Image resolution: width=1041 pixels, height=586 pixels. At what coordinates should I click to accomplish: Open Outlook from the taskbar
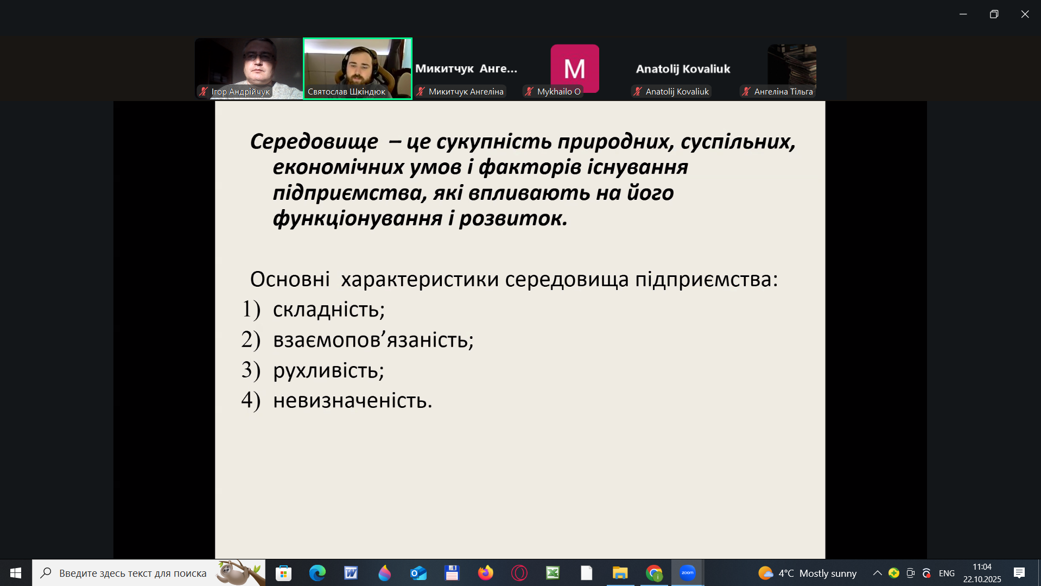click(418, 573)
